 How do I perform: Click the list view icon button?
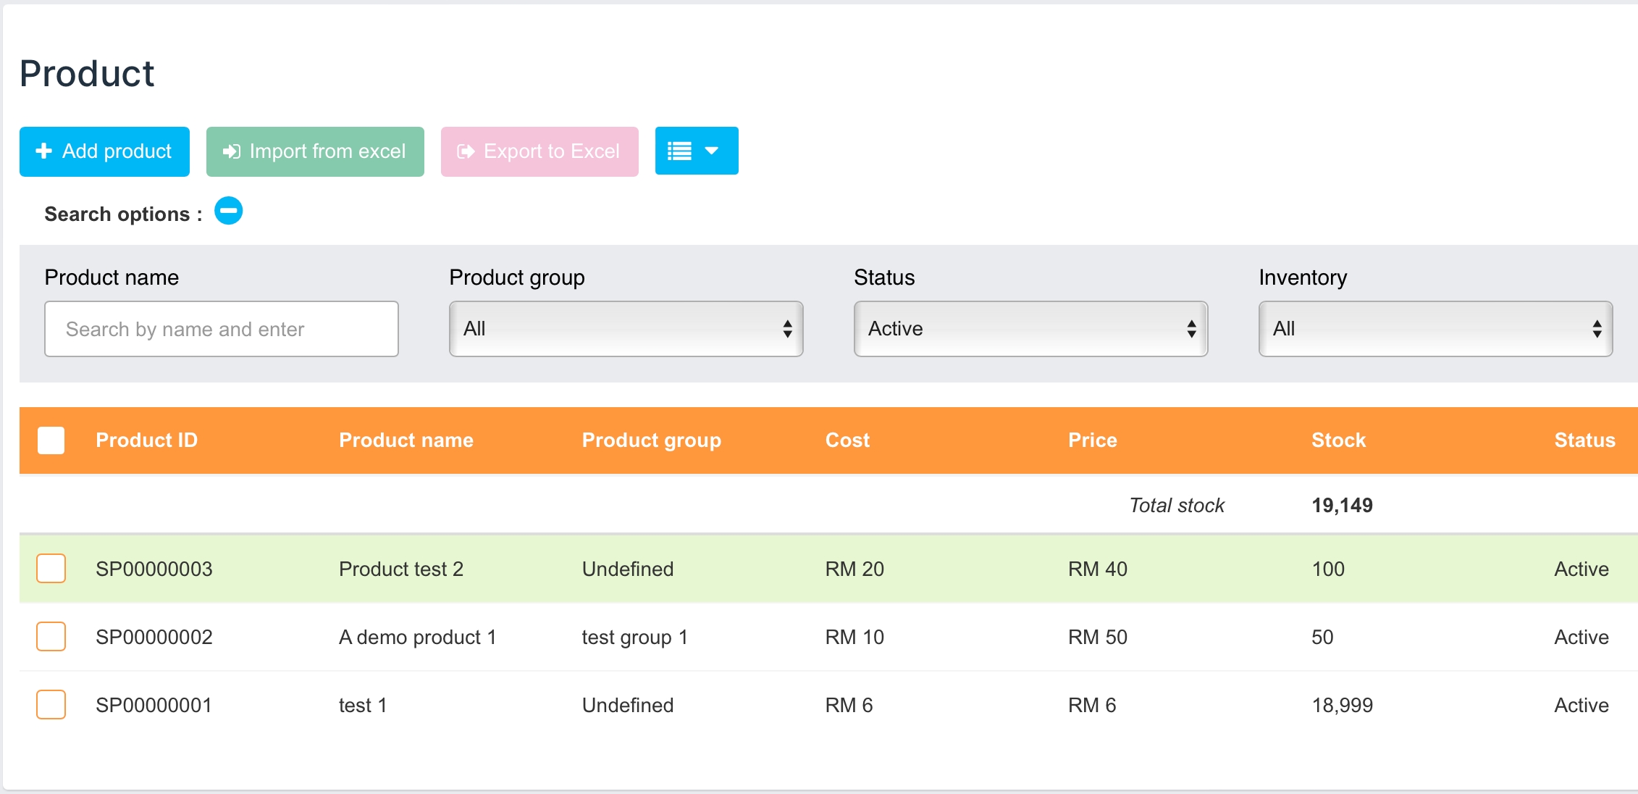[x=679, y=151]
